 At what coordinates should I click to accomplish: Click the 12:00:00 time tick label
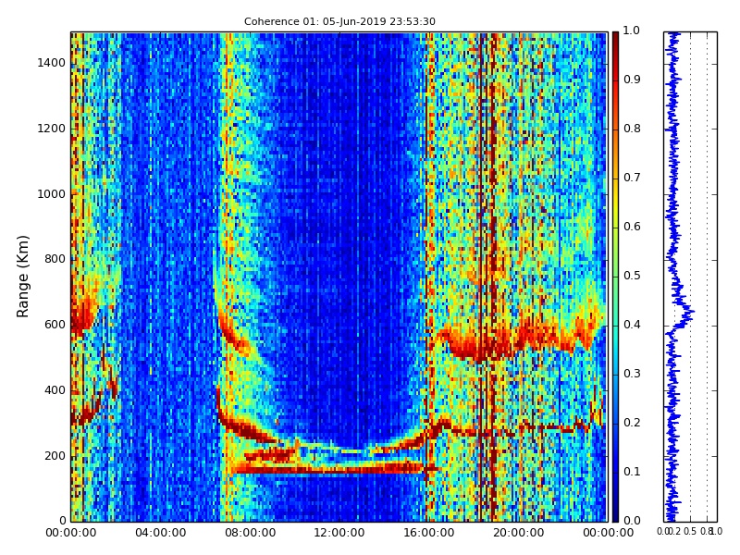coord(339,533)
